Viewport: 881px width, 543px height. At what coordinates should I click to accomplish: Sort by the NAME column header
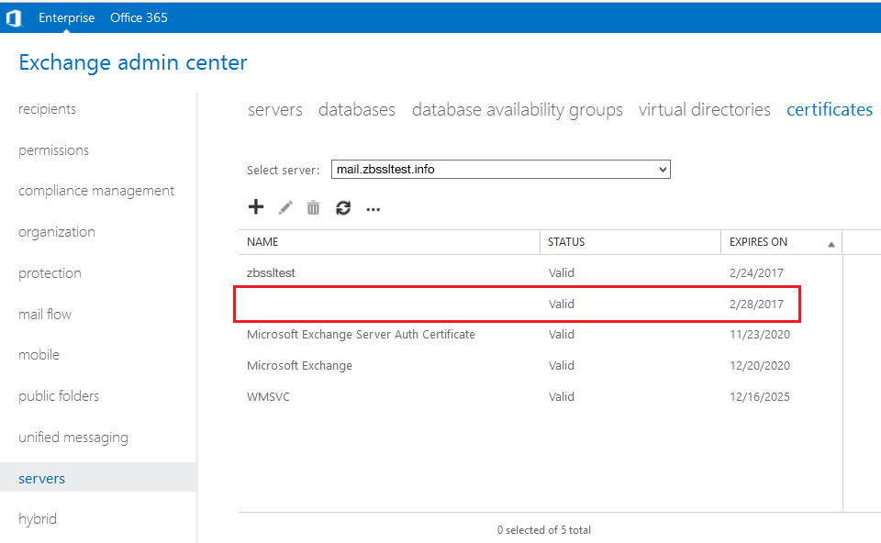click(x=263, y=242)
